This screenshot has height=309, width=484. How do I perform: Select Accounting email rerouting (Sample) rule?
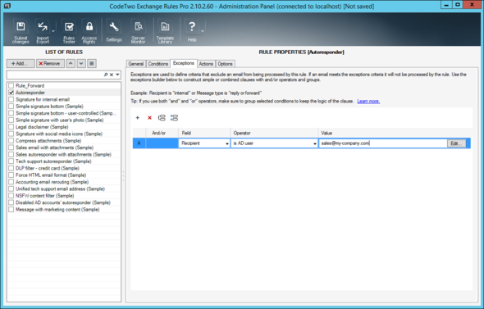[53, 182]
